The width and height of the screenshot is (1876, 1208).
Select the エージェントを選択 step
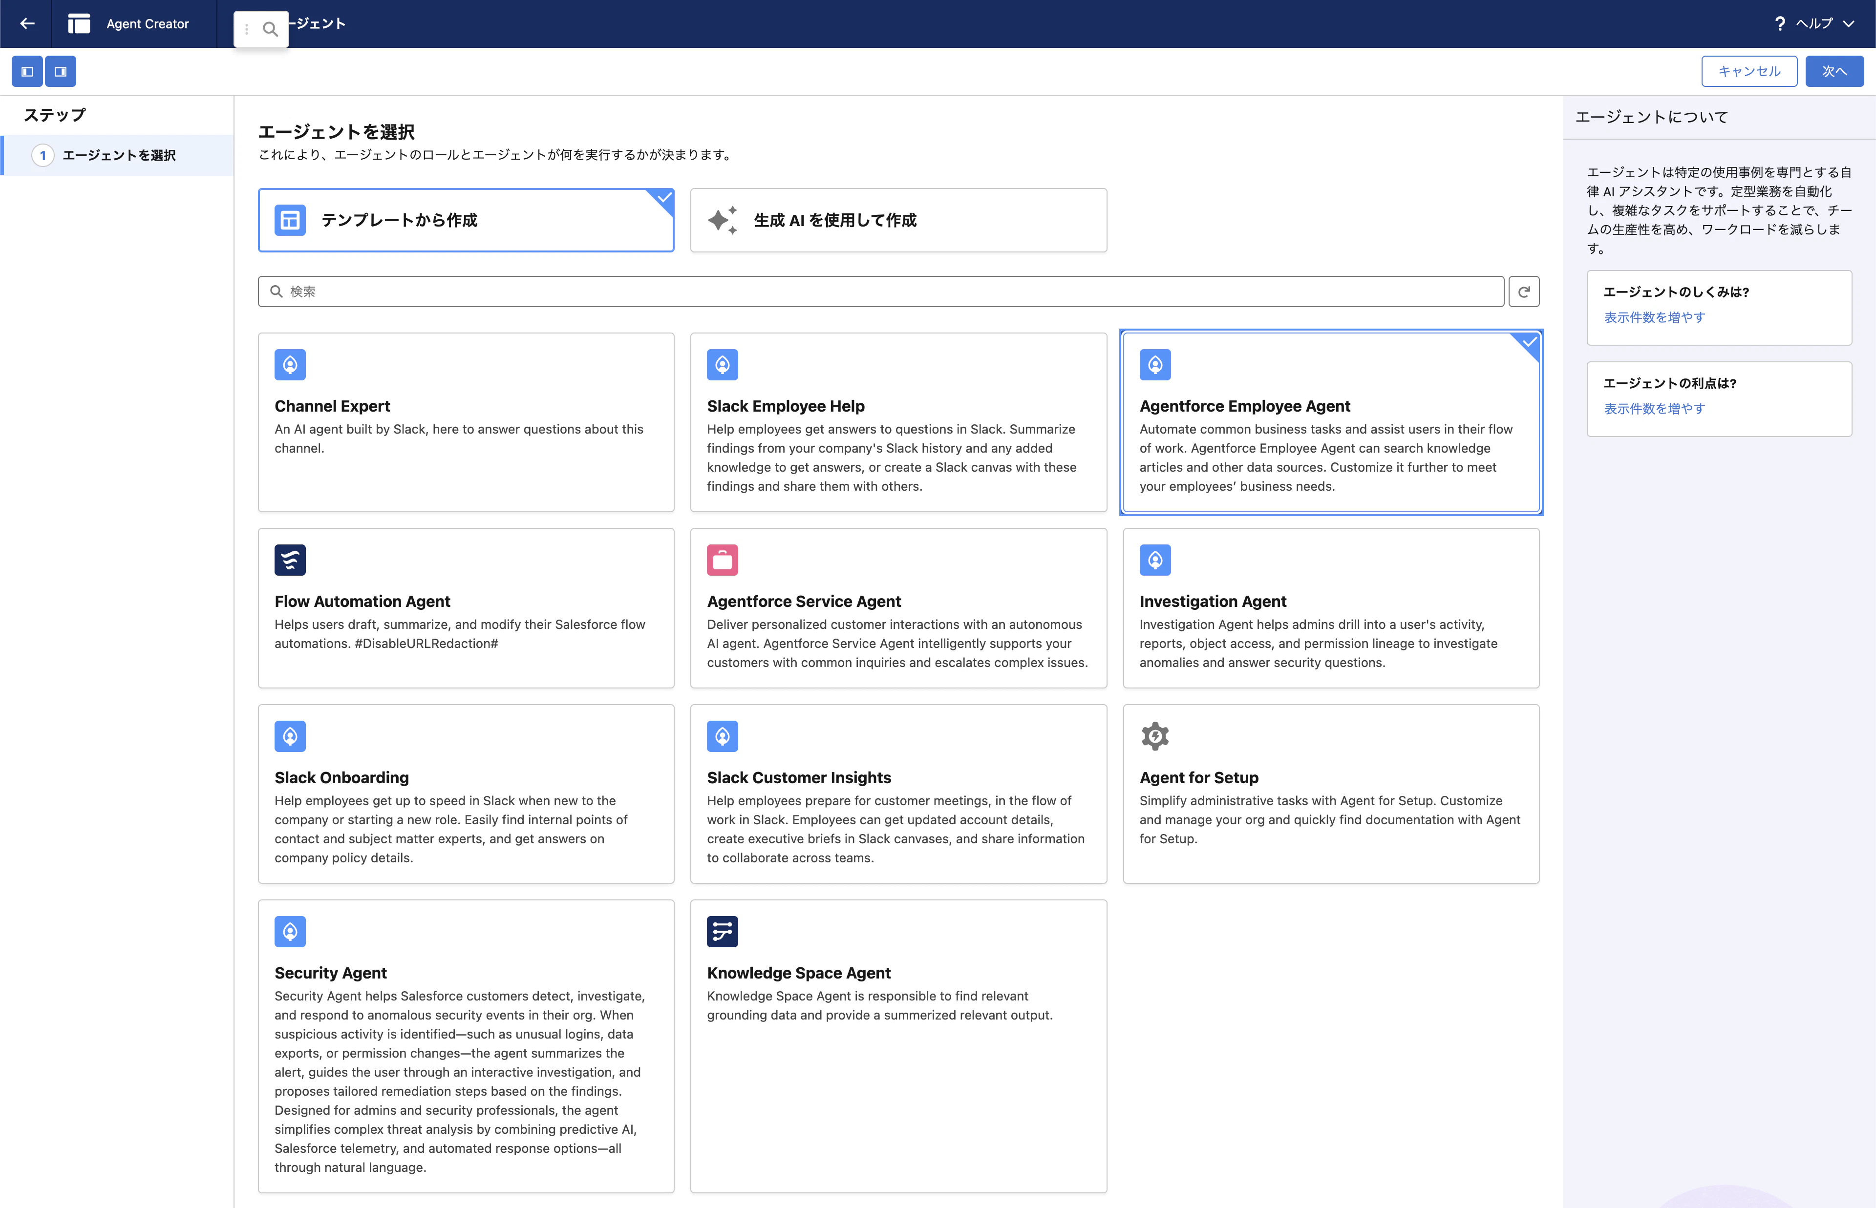coord(118,155)
